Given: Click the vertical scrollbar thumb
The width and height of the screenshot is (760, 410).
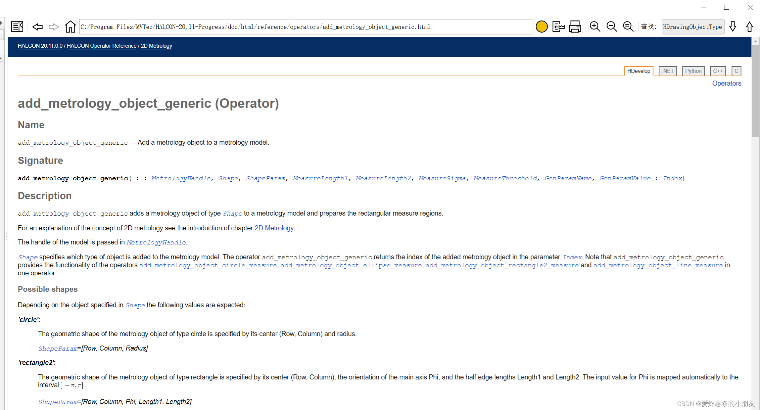Looking at the screenshot, I should (755, 91).
